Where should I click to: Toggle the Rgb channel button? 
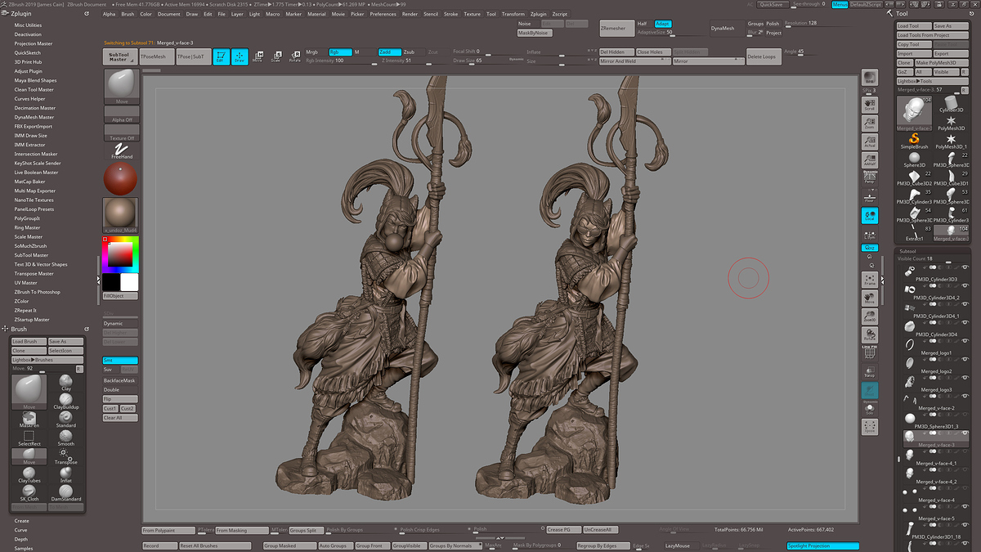click(340, 52)
